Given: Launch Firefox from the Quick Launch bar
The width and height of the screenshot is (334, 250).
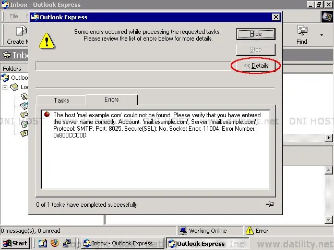Looking at the screenshot, I should click(55, 243).
